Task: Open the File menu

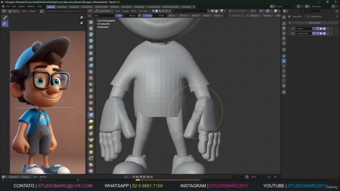Action: coord(8,6)
